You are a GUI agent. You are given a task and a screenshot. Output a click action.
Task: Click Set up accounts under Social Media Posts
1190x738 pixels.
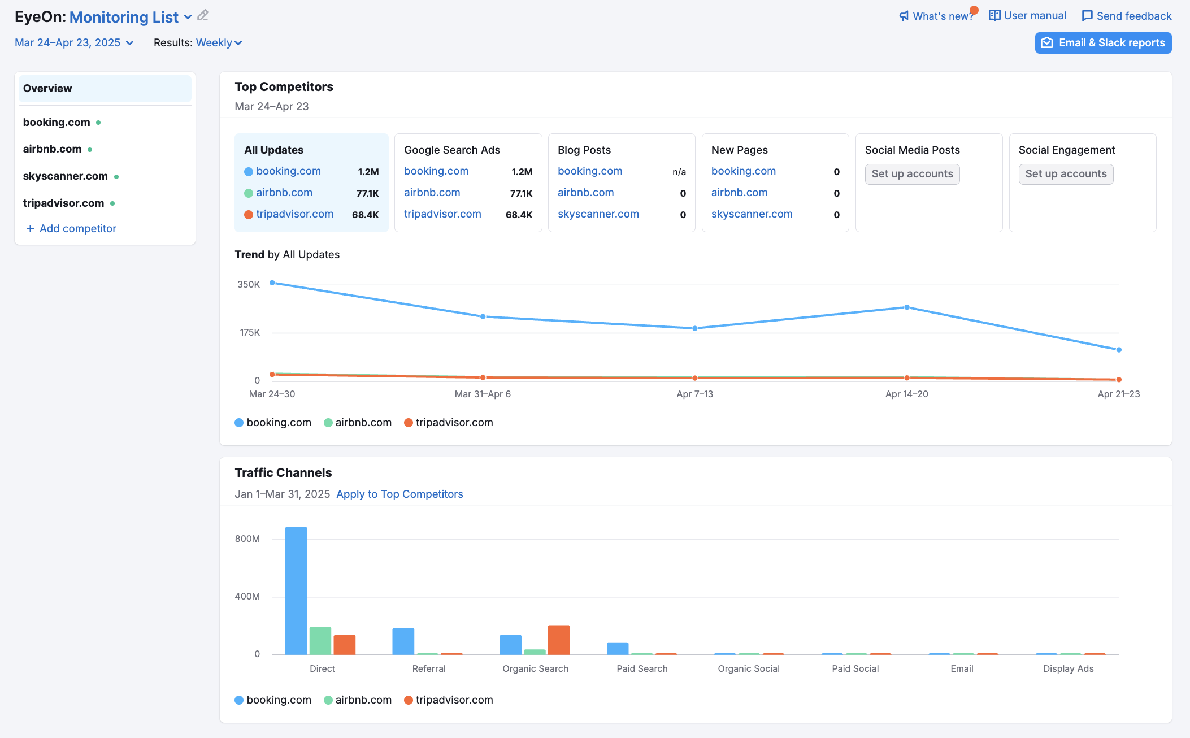click(x=912, y=174)
